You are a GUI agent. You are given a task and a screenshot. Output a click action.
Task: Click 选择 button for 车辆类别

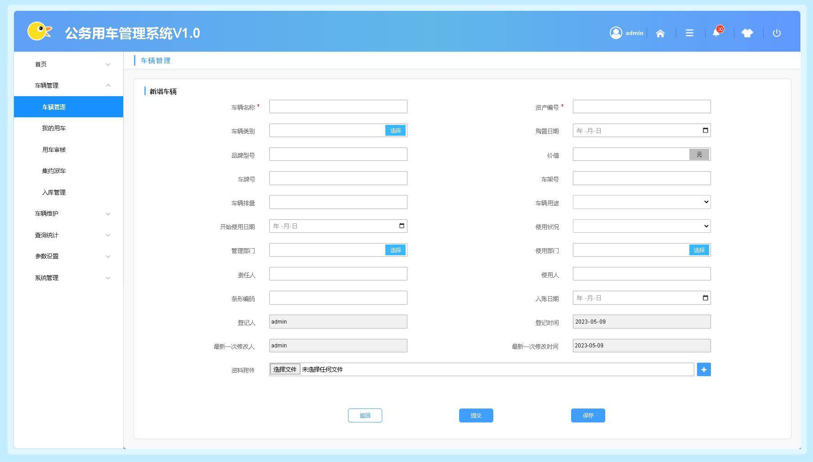coord(395,130)
